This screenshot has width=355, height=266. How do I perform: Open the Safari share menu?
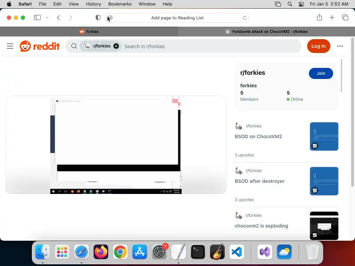[319, 17]
